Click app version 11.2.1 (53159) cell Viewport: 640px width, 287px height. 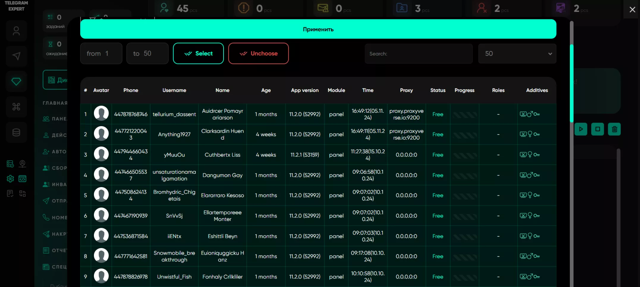coord(305,155)
